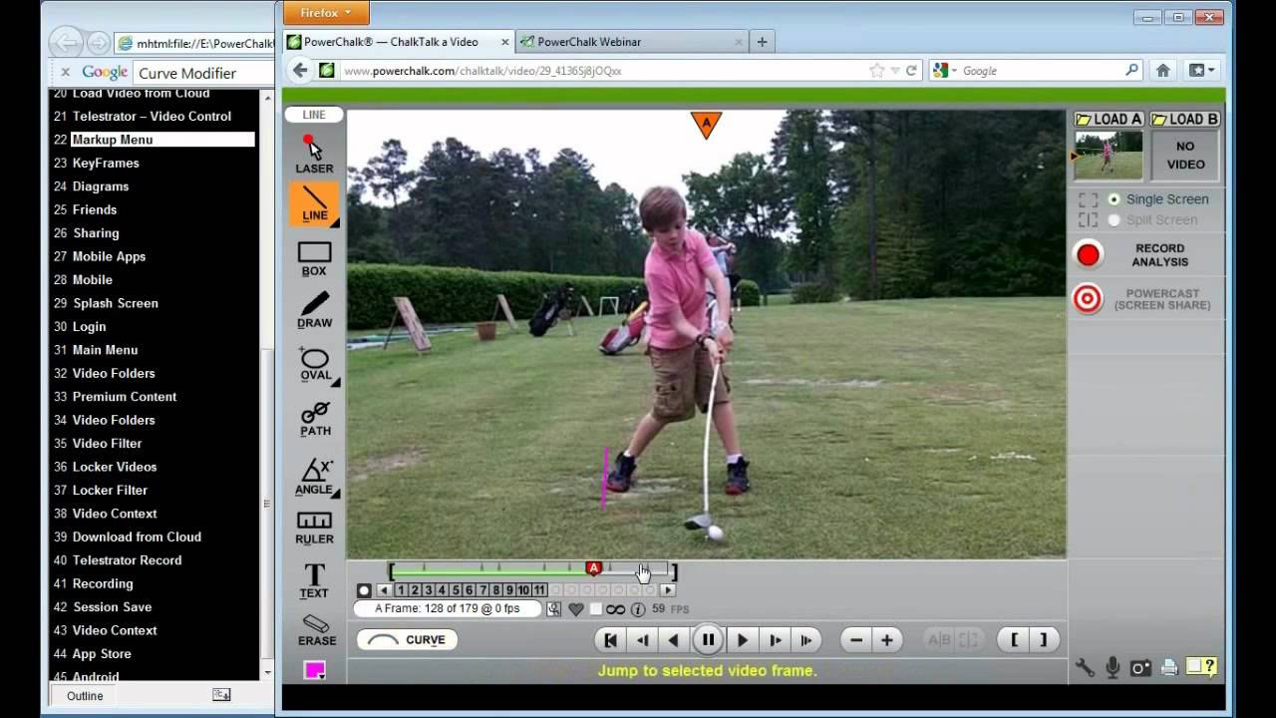
Task: Select the Split Screen radio button
Action: 1114,220
